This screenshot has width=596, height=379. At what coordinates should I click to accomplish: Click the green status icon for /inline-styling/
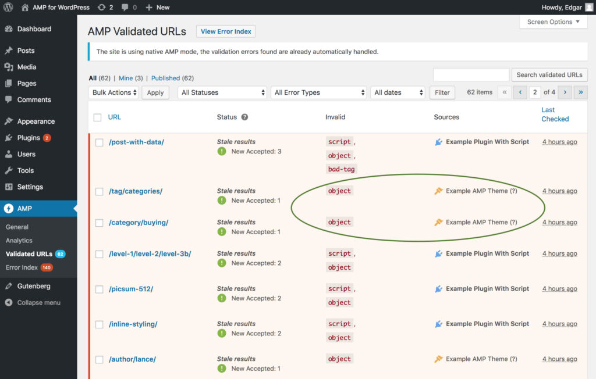tap(222, 334)
